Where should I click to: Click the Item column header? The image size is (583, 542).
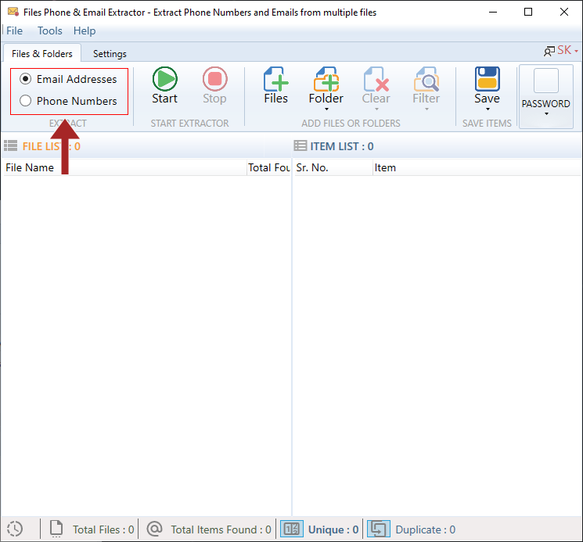coord(478,167)
